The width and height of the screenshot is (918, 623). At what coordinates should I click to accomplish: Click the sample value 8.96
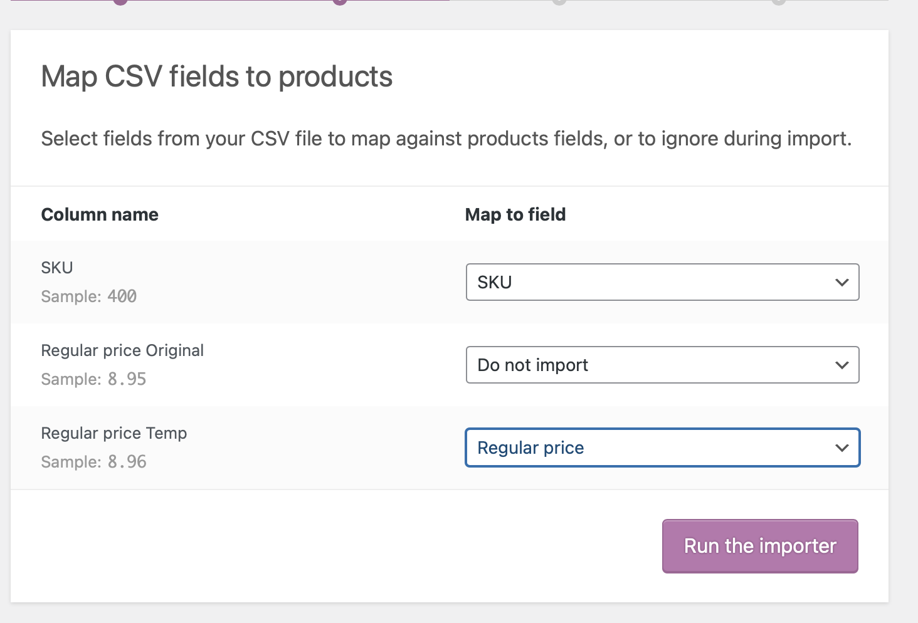[x=127, y=462]
